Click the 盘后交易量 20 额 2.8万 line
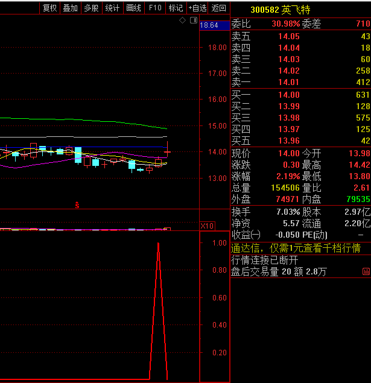Viewport: 371px width, 383px height. pos(279,271)
